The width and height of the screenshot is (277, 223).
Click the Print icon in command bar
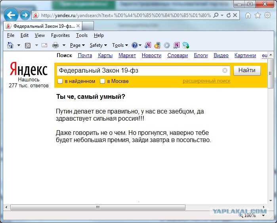pos(55,46)
